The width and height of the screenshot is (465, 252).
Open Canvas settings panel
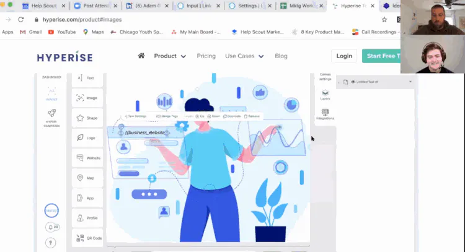(x=325, y=77)
